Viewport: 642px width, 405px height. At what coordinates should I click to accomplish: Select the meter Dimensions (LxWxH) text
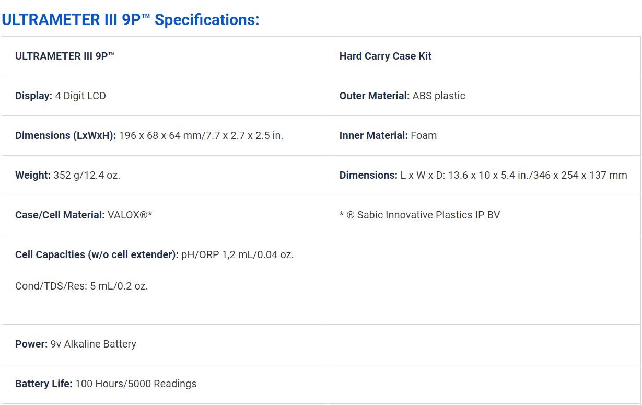click(x=149, y=135)
